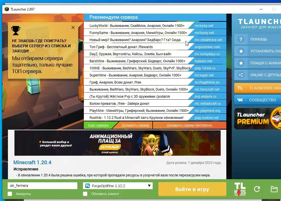Open the TLAUNCHER.ORG link button
The width and height of the screenshot is (281, 201).
257,88
